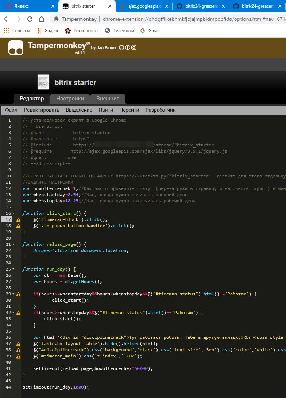Click line number 44 in gutter
Screen dimensions: 286x398
8,387
